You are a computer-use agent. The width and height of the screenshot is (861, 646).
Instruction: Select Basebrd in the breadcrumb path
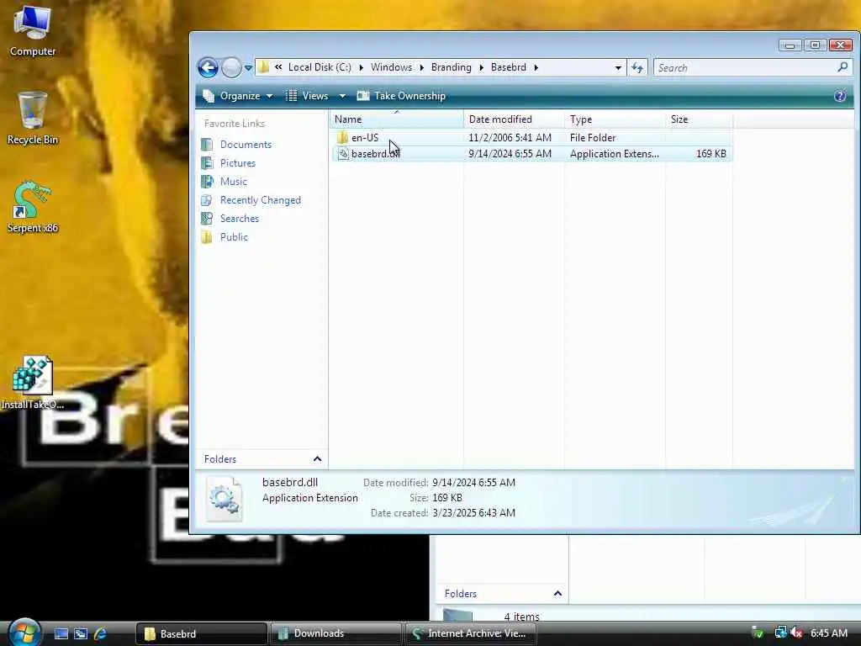coord(508,67)
